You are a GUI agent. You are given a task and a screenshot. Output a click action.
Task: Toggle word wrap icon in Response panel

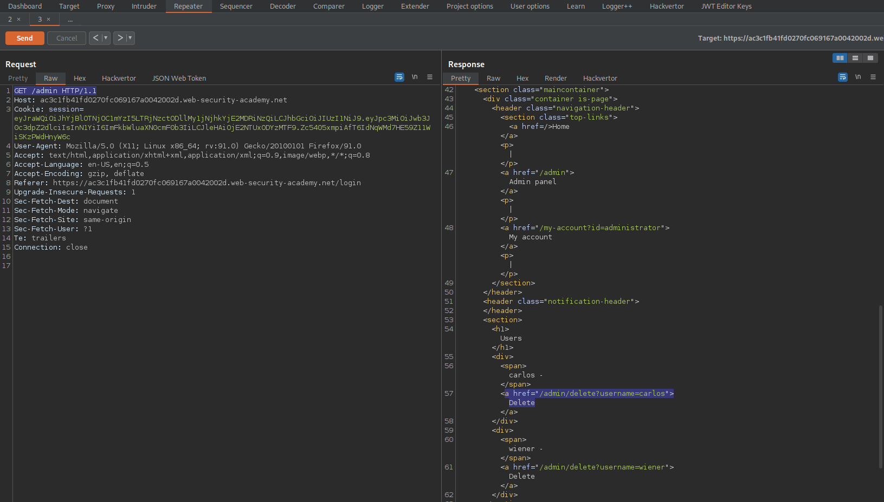coord(843,77)
